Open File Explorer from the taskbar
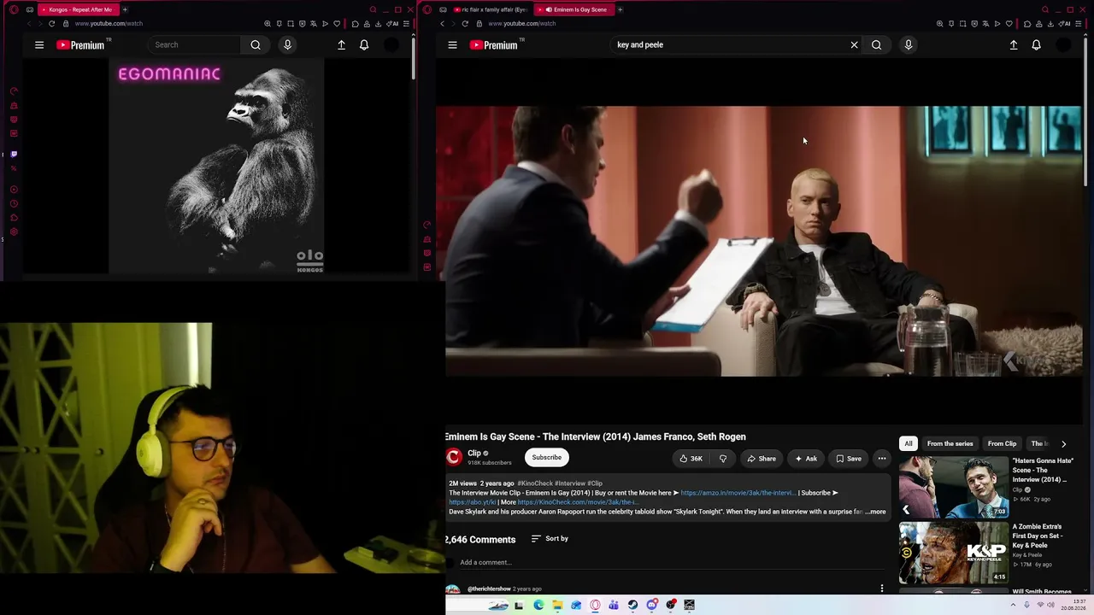The width and height of the screenshot is (1094, 615). 557,606
